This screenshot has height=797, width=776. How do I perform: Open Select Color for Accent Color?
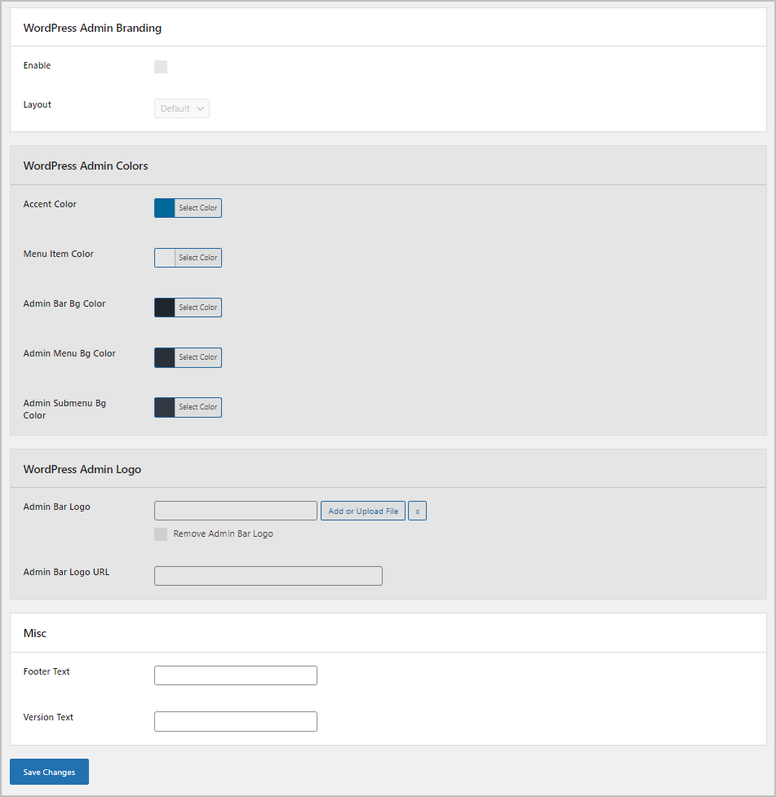click(197, 208)
